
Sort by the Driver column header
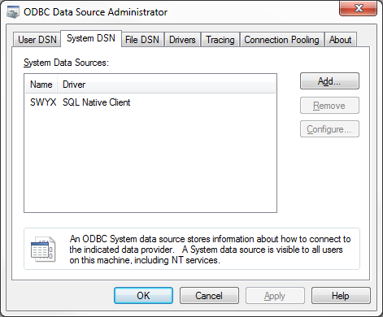(166, 85)
